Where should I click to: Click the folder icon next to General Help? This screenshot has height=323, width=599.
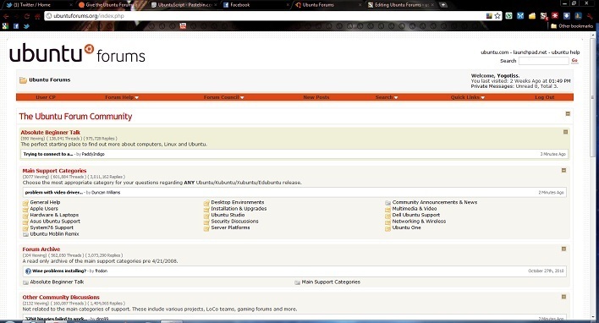pos(25,203)
